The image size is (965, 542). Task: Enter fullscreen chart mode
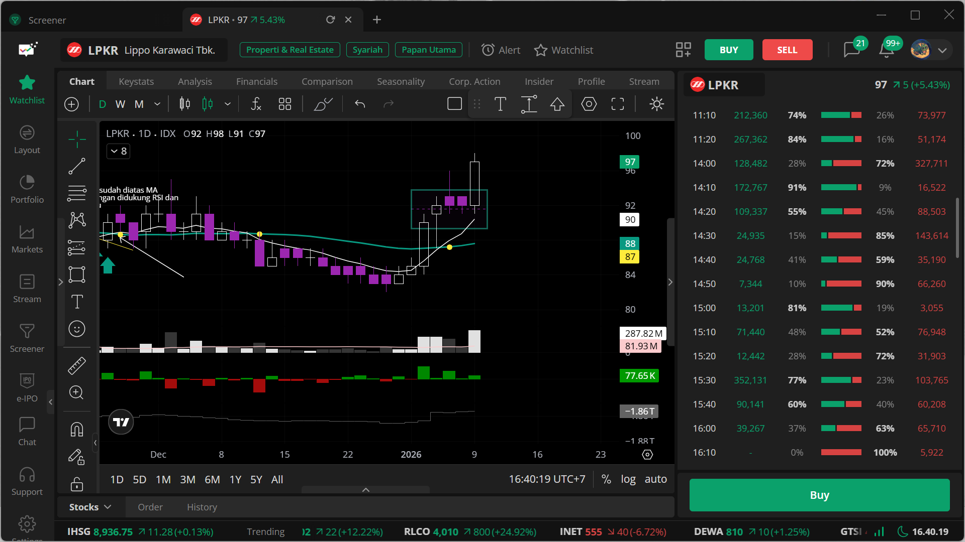618,104
